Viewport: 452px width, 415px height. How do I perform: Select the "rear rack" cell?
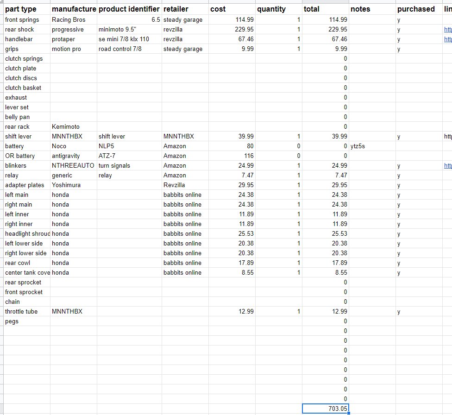(x=27, y=126)
